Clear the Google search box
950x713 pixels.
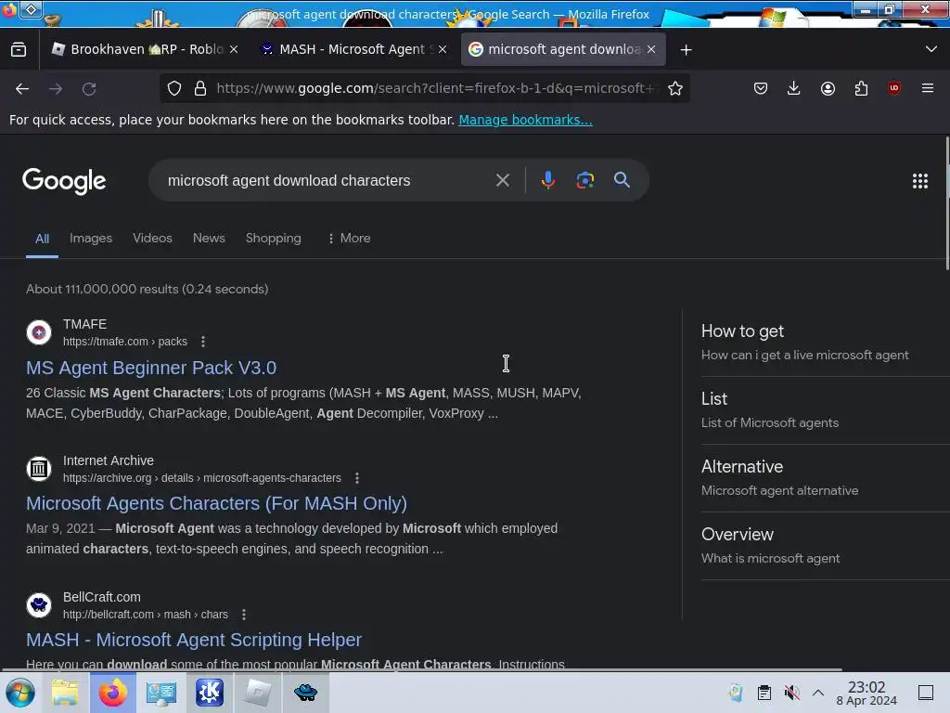point(502,180)
